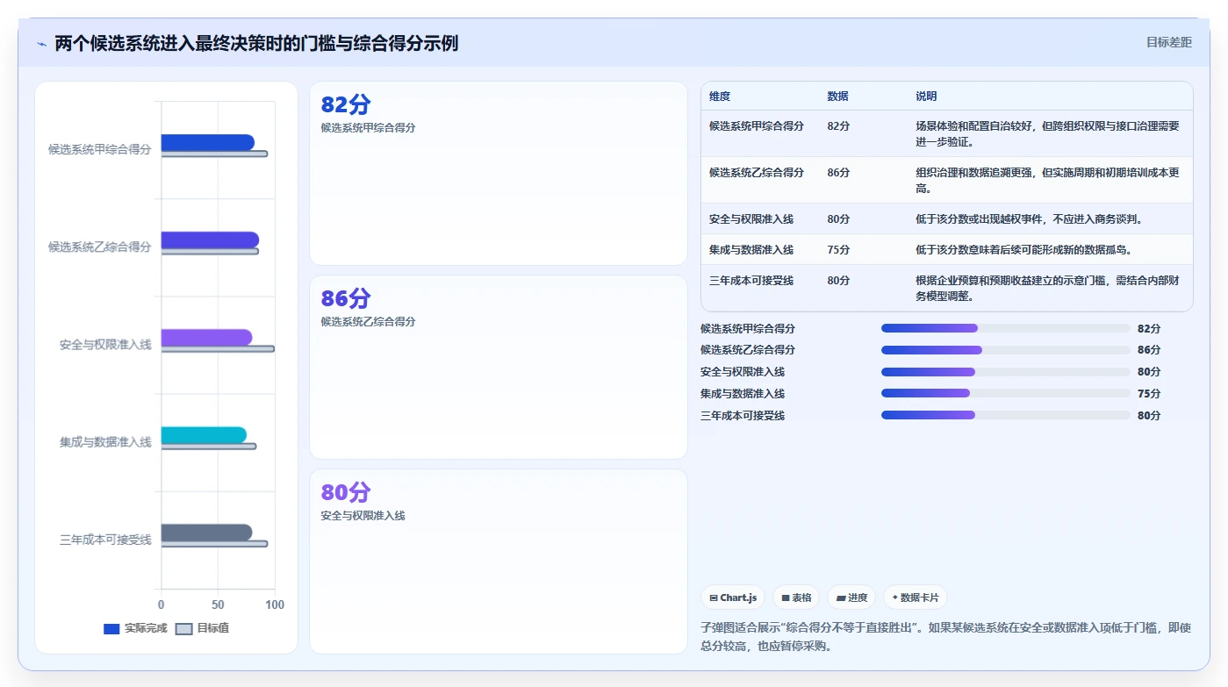Click the 候选系统乙综合得分 progress bar in the progress list
Screen dimensions: 1228x687
(1006, 350)
